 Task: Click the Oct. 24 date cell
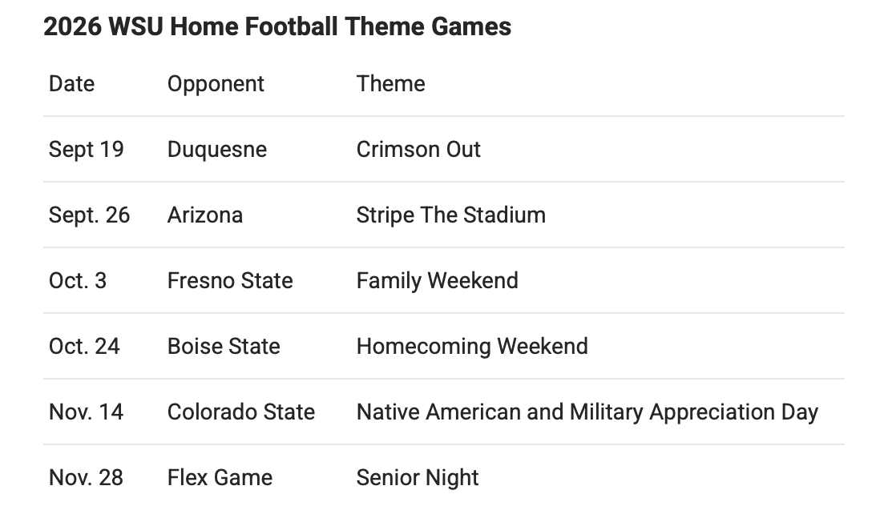(84, 346)
